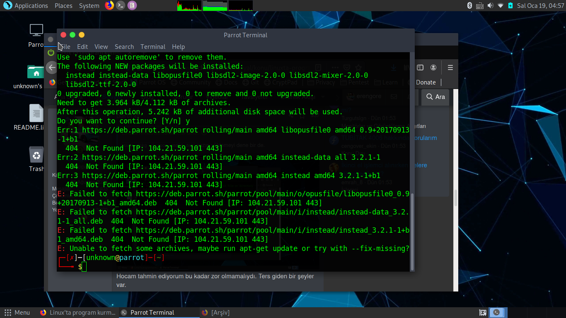Viewport: 566px width, 318px height.
Task: Open the View menu in Parrot Terminal
Action: [x=101, y=47]
